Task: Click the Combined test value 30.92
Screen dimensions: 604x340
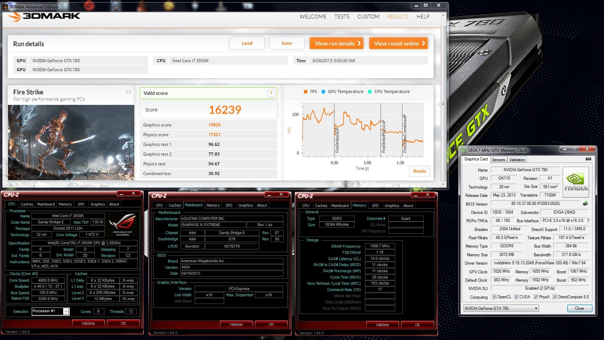Action: click(x=214, y=174)
